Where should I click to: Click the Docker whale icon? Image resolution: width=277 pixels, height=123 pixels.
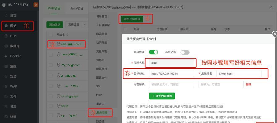[6, 56]
